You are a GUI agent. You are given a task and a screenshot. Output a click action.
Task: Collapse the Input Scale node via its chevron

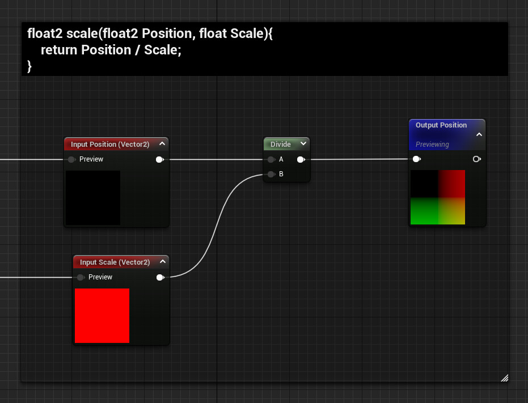coord(163,262)
